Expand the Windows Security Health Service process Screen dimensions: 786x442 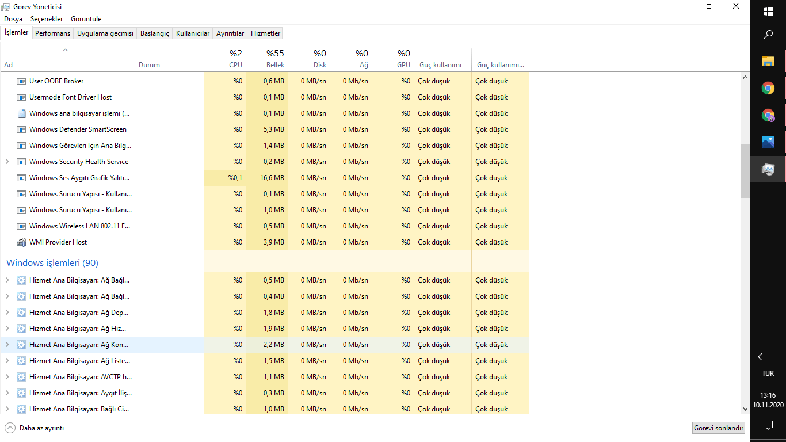tap(7, 162)
